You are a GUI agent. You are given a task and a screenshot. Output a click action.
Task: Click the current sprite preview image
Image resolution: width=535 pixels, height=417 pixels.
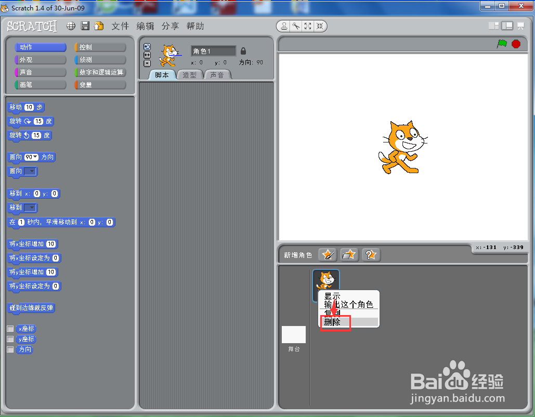(169, 55)
